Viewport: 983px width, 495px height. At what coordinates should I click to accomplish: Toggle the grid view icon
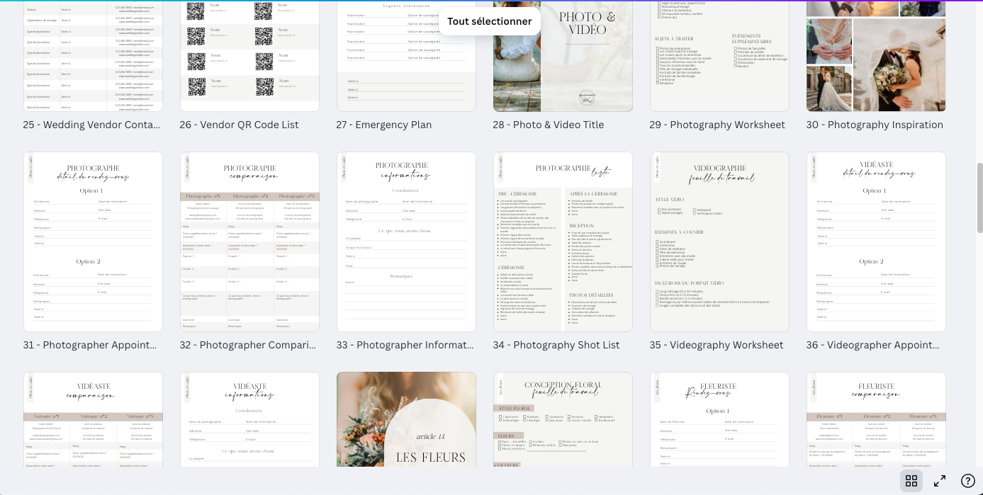[x=911, y=481]
